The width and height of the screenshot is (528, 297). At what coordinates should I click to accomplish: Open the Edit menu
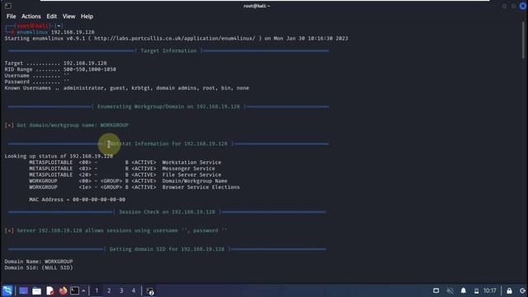pos(51,16)
